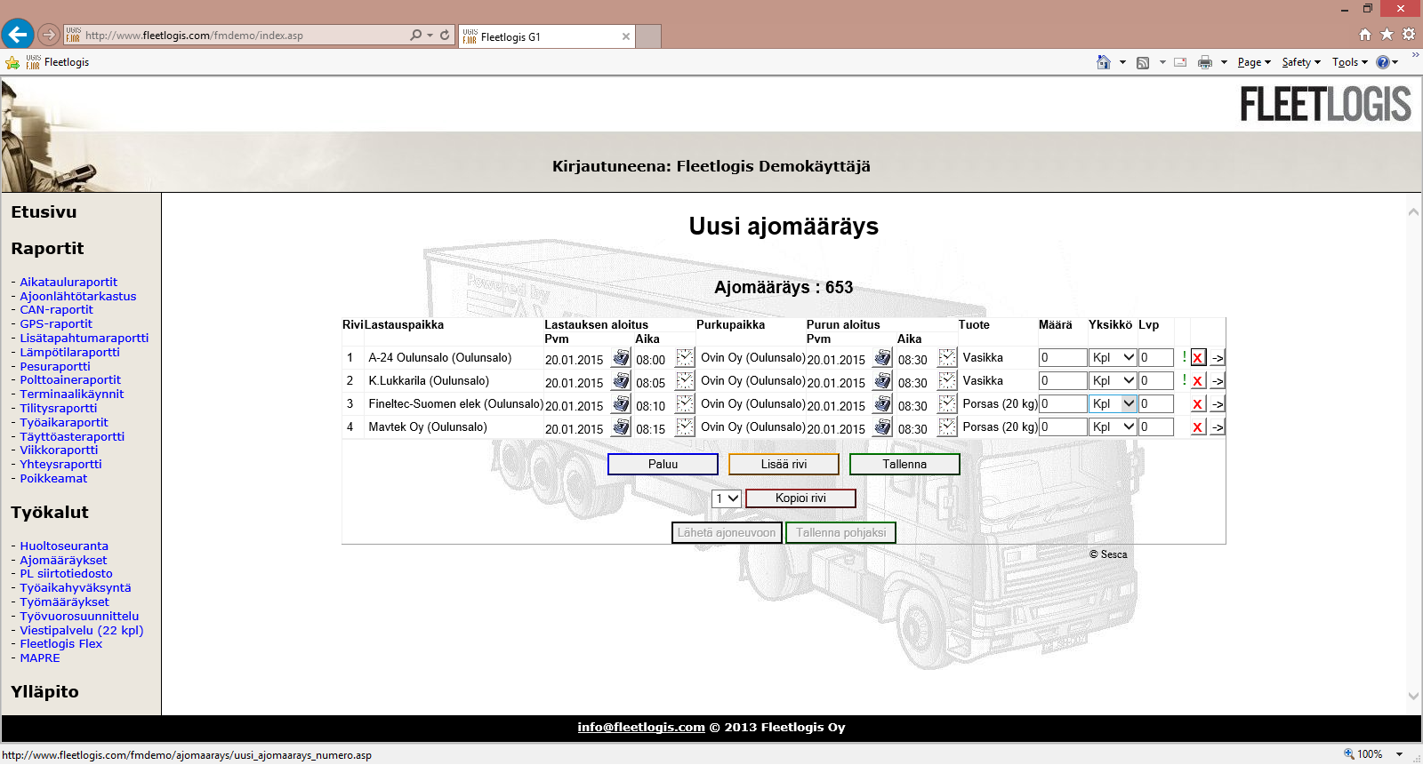Click the Kopioi rivi button
1423x765 pixels.
(800, 498)
